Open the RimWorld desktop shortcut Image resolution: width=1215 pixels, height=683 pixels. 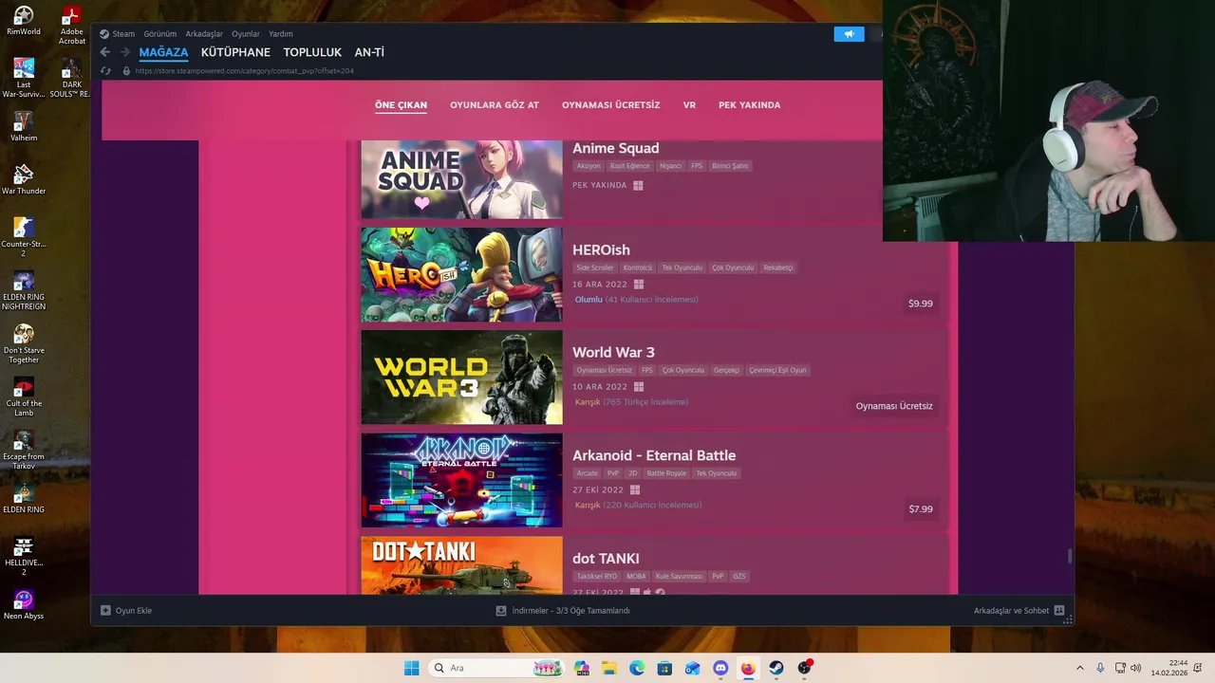tap(24, 21)
